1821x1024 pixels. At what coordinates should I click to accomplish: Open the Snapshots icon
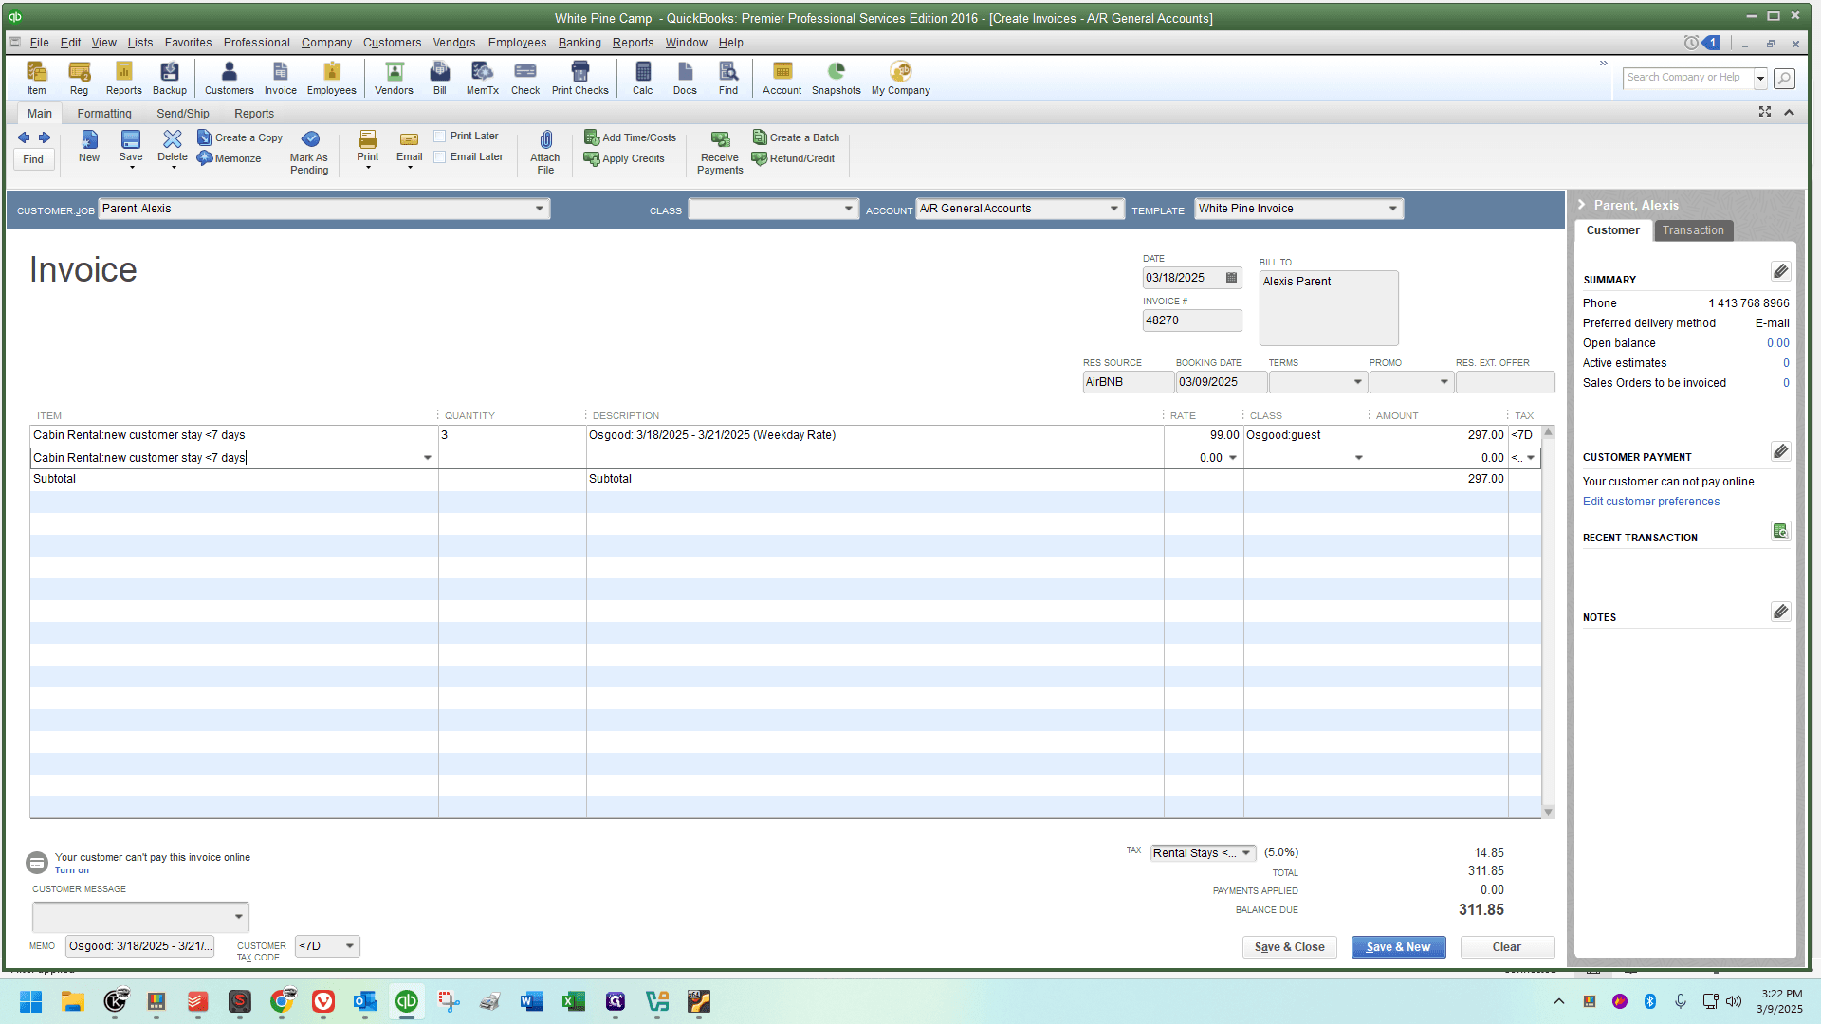(x=836, y=78)
